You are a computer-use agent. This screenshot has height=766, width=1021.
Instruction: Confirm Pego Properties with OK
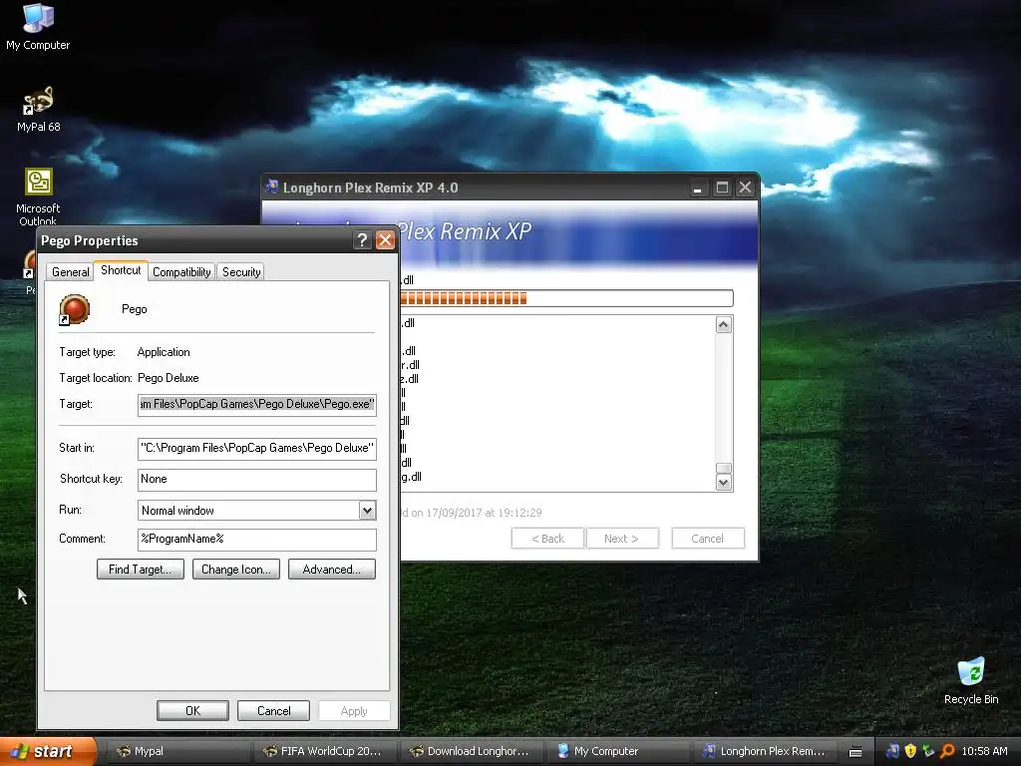[192, 710]
